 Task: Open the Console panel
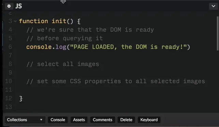58,120
